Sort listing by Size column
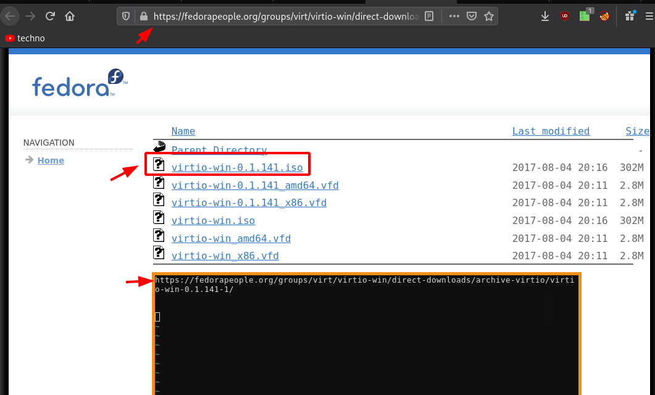Image resolution: width=655 pixels, height=395 pixels. pyautogui.click(x=637, y=131)
